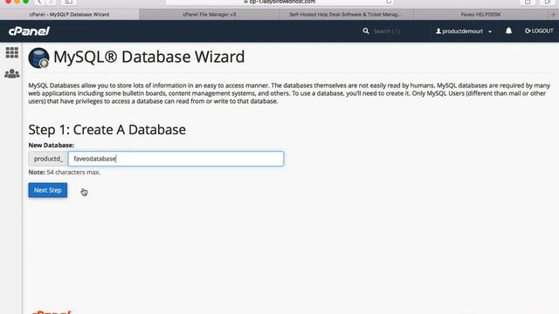Click the MySQL Database Wizard page title
Screen dimensions: 559x314
click(149, 57)
